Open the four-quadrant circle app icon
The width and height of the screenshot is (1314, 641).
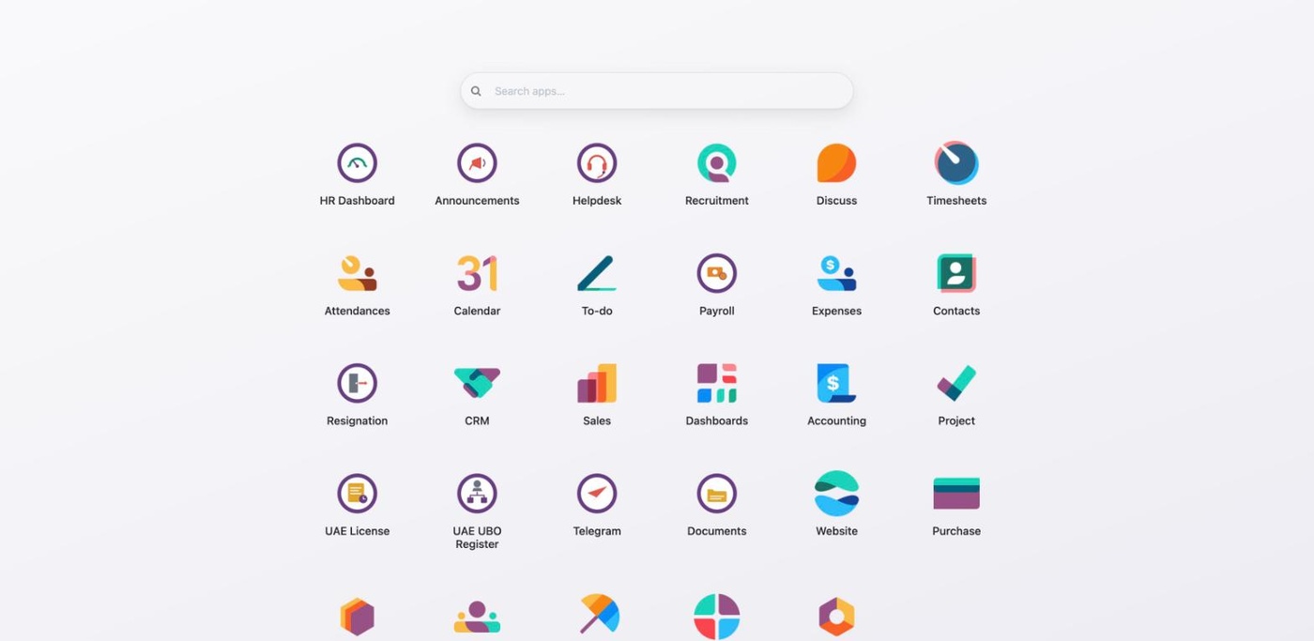point(717,617)
